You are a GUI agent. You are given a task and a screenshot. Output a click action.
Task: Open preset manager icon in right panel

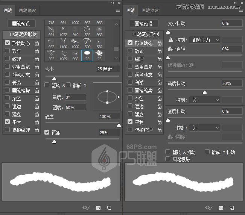tap(221, 207)
